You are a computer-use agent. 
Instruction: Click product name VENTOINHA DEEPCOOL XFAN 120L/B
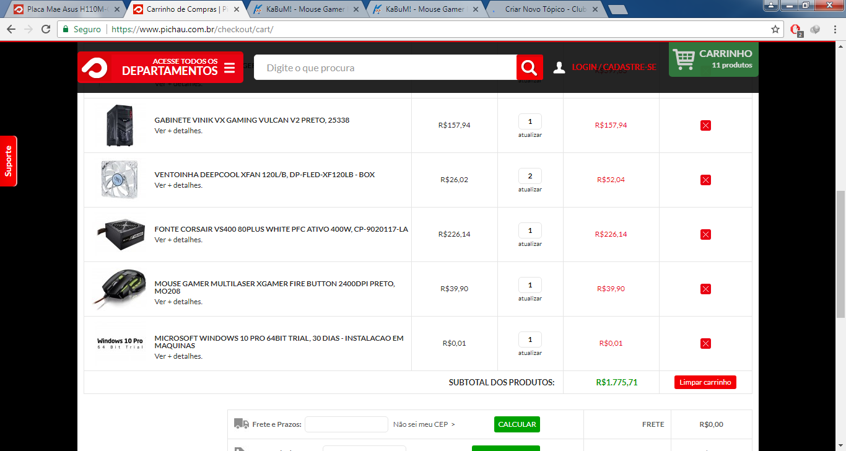[x=264, y=175]
